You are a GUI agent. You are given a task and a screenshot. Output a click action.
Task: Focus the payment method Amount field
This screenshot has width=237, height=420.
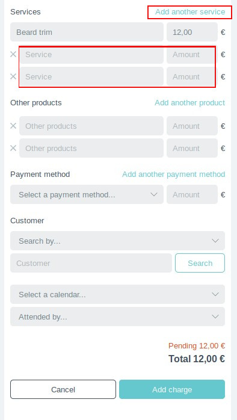tap(192, 194)
